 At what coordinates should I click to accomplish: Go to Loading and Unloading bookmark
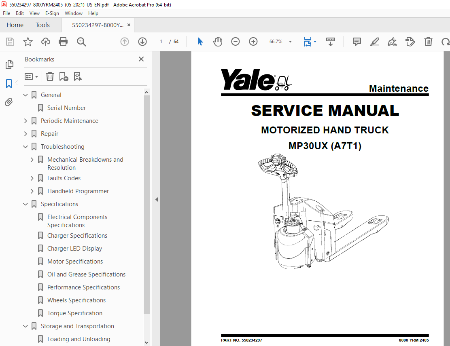79,339
